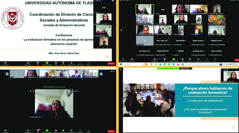239x133 pixels.
Task: Click red Abandonar button in speaker view window
Action: tap(111, 131)
